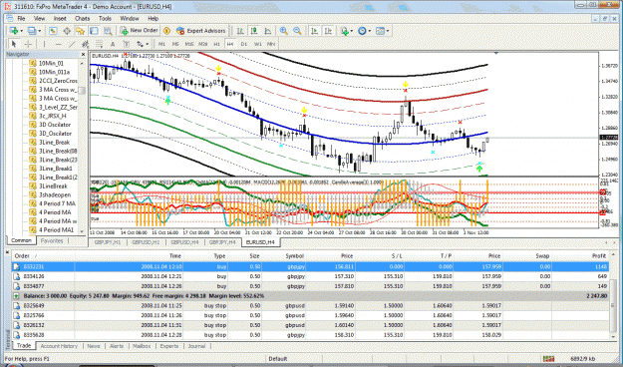This screenshot has height=367, width=623.
Task: Toggle the Expert Advisors button
Action: tap(201, 31)
